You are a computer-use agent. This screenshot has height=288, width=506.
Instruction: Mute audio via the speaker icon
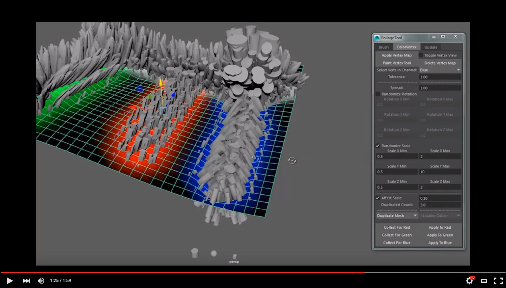(x=41, y=280)
